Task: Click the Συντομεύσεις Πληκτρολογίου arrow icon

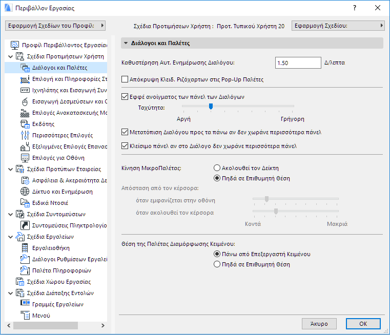Action: pos(25,225)
